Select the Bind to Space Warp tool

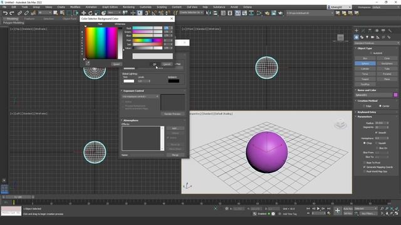click(x=33, y=12)
